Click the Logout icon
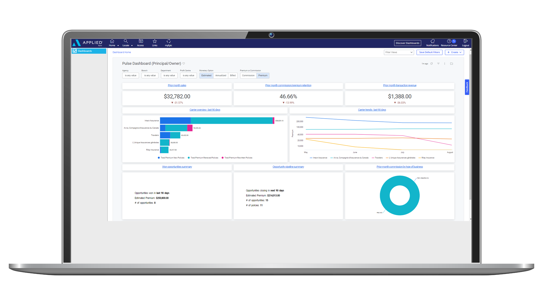 coord(466,42)
